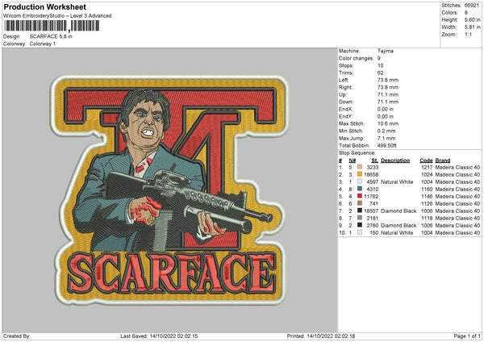Click the Stops label
Image resolution: width=484 pixels, height=342 pixels.
346,65
